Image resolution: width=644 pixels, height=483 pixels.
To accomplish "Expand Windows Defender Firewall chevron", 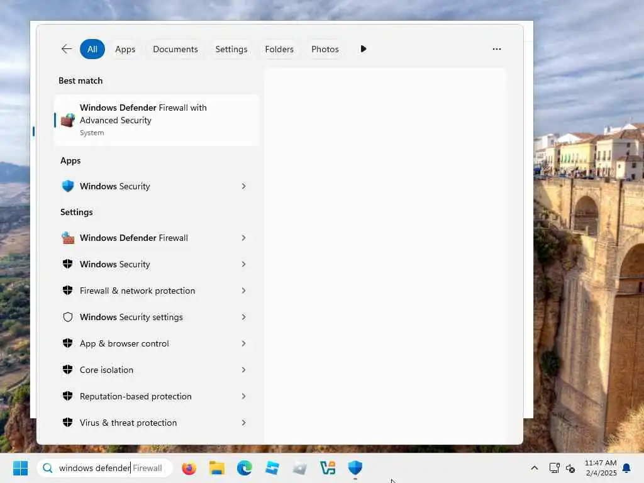I will [243, 238].
